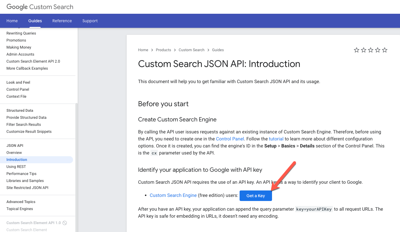Click the cx parameter code text
400x232 pixels.
click(x=154, y=153)
